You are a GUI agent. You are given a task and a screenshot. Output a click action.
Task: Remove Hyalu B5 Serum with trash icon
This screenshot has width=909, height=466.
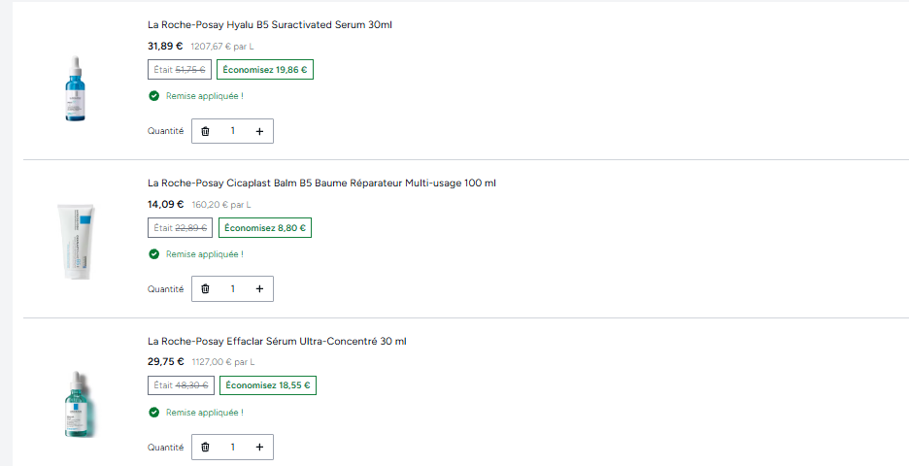(x=205, y=132)
